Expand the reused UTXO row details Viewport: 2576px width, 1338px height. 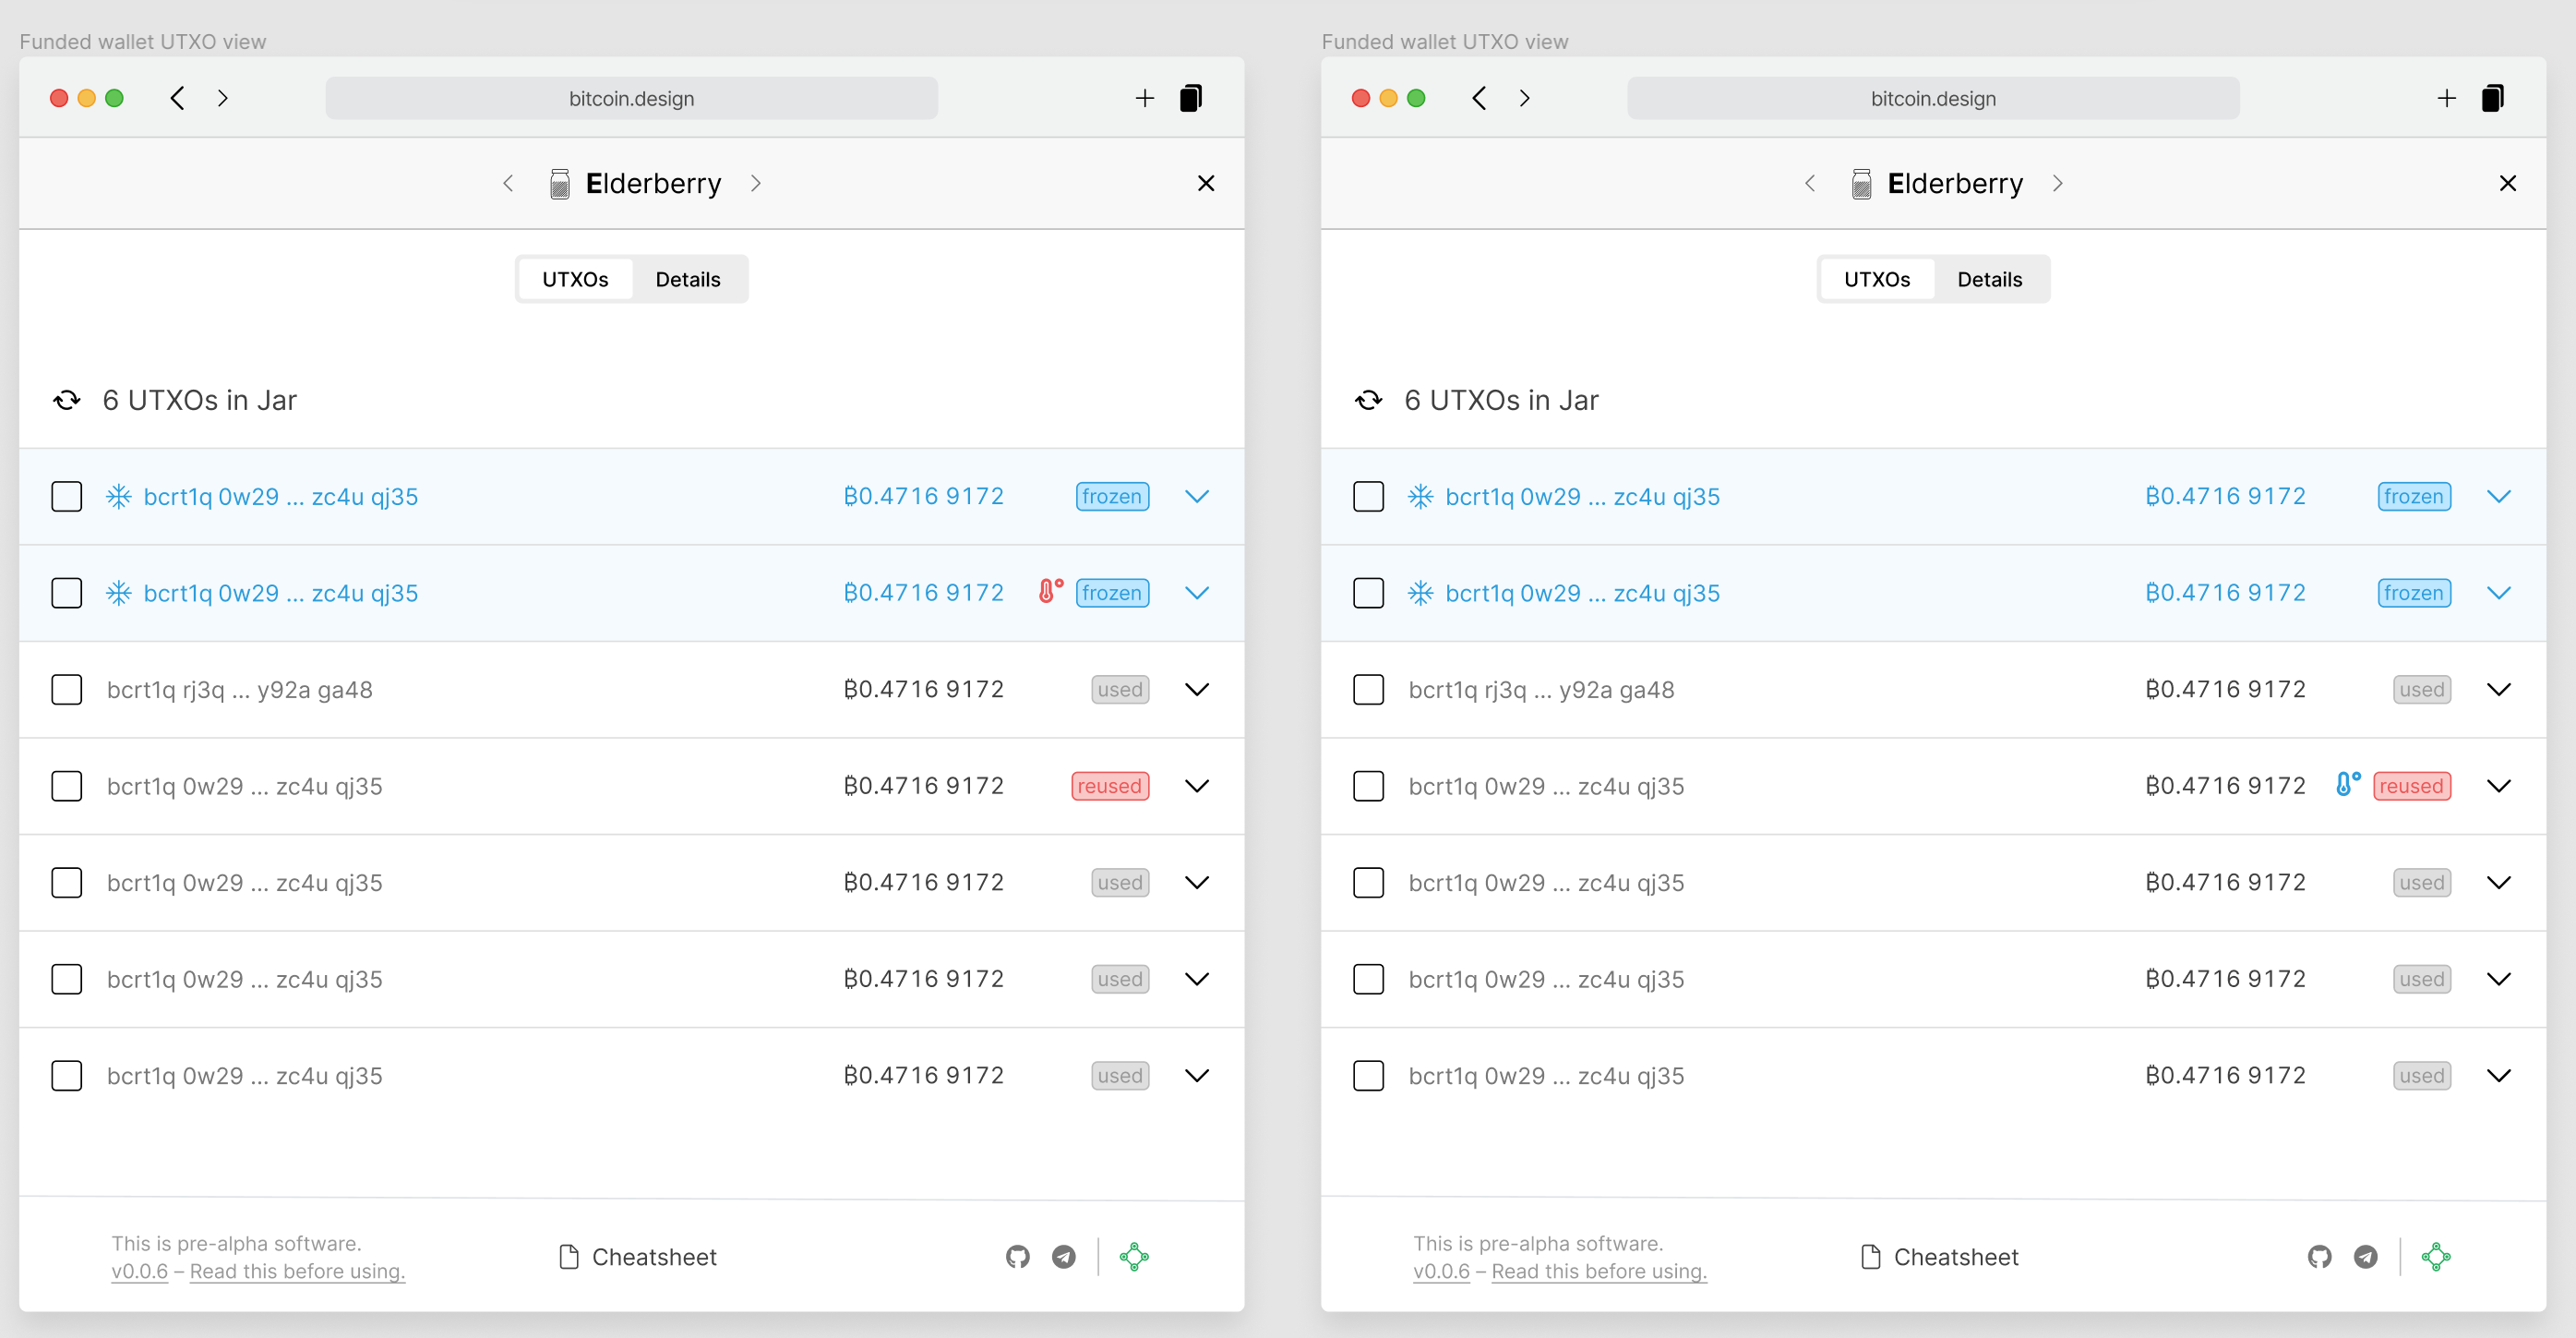[1197, 786]
